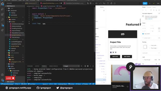The image size is (161, 91).
Task: Open the bash terminal selector dropdown
Action: 71,66
